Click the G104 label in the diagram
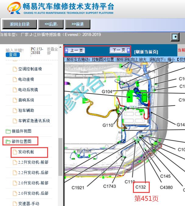This screenshot has width=185, height=206. click(x=107, y=91)
